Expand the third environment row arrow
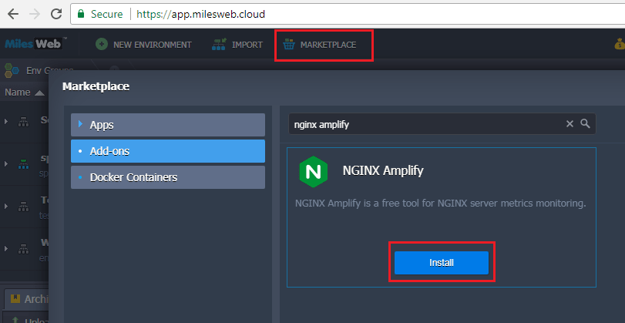The height and width of the screenshot is (323, 625). click(5, 206)
